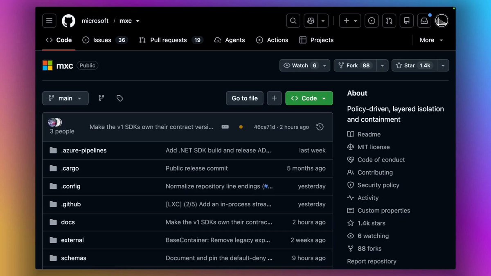View tags icon beside branch selector

119,98
